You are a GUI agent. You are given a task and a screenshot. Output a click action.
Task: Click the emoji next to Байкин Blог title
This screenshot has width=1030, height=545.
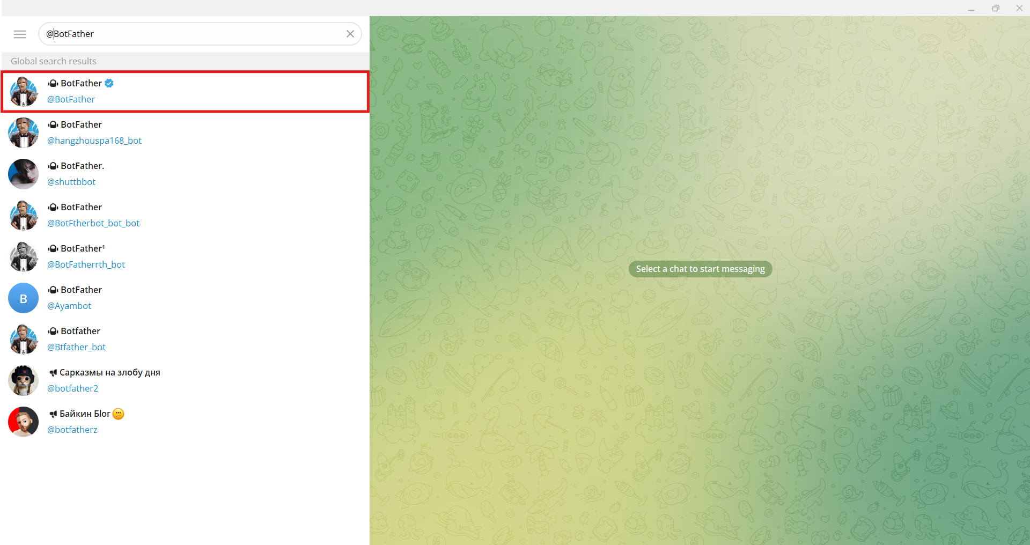[119, 414]
